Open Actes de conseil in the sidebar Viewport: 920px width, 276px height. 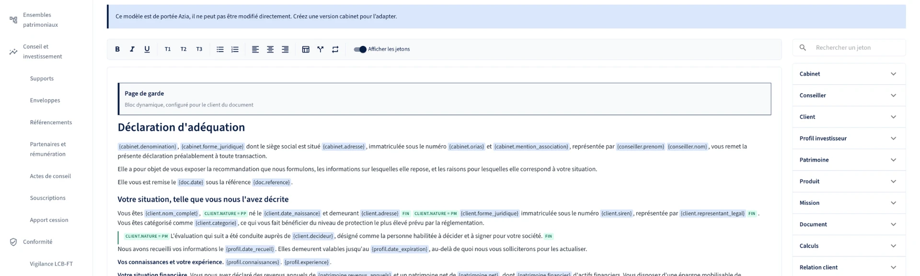(x=50, y=176)
